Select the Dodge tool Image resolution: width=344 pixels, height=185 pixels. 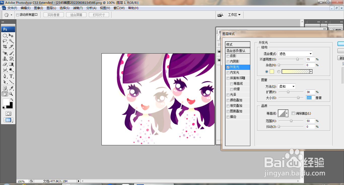pos(11,70)
